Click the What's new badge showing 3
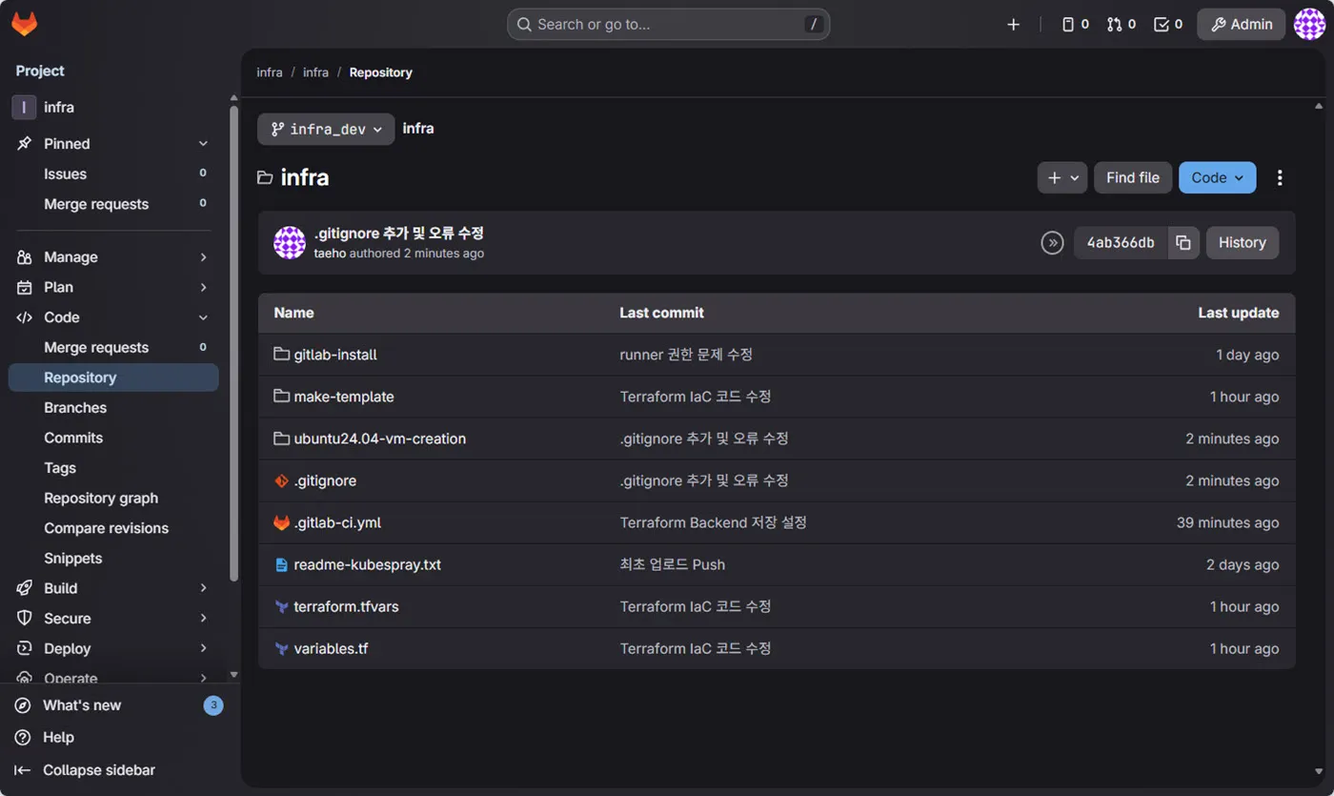This screenshot has width=1334, height=796. (213, 705)
